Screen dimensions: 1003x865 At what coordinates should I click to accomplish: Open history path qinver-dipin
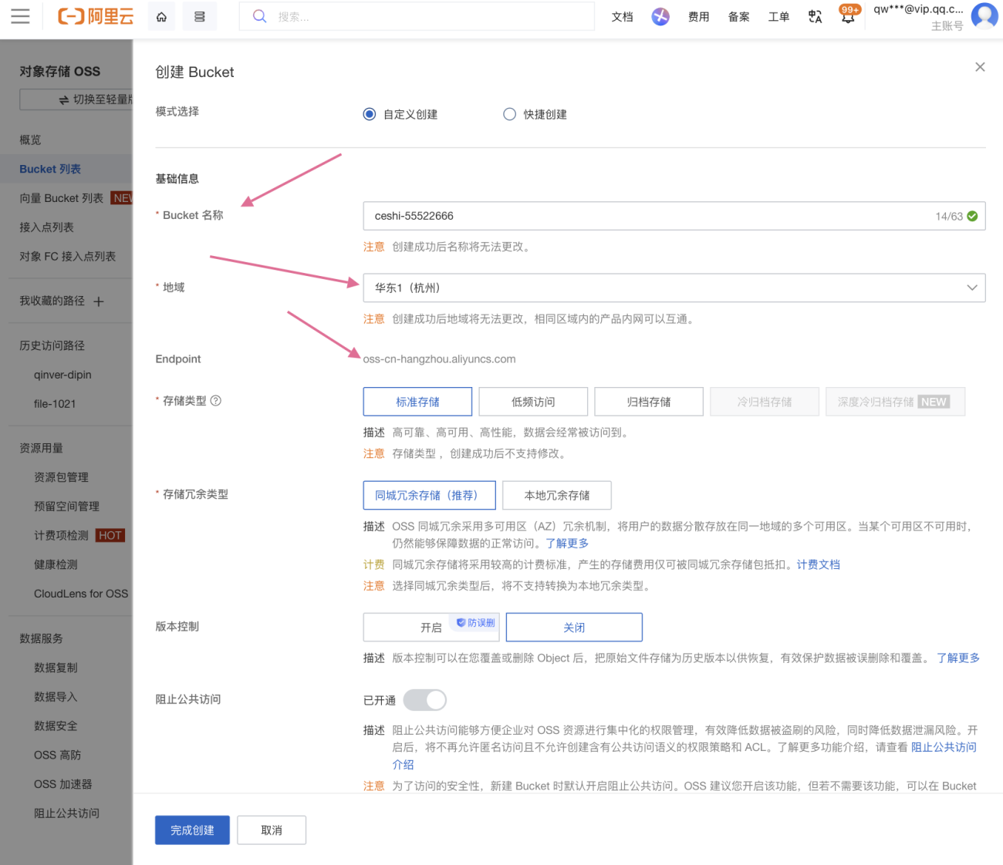(62, 375)
